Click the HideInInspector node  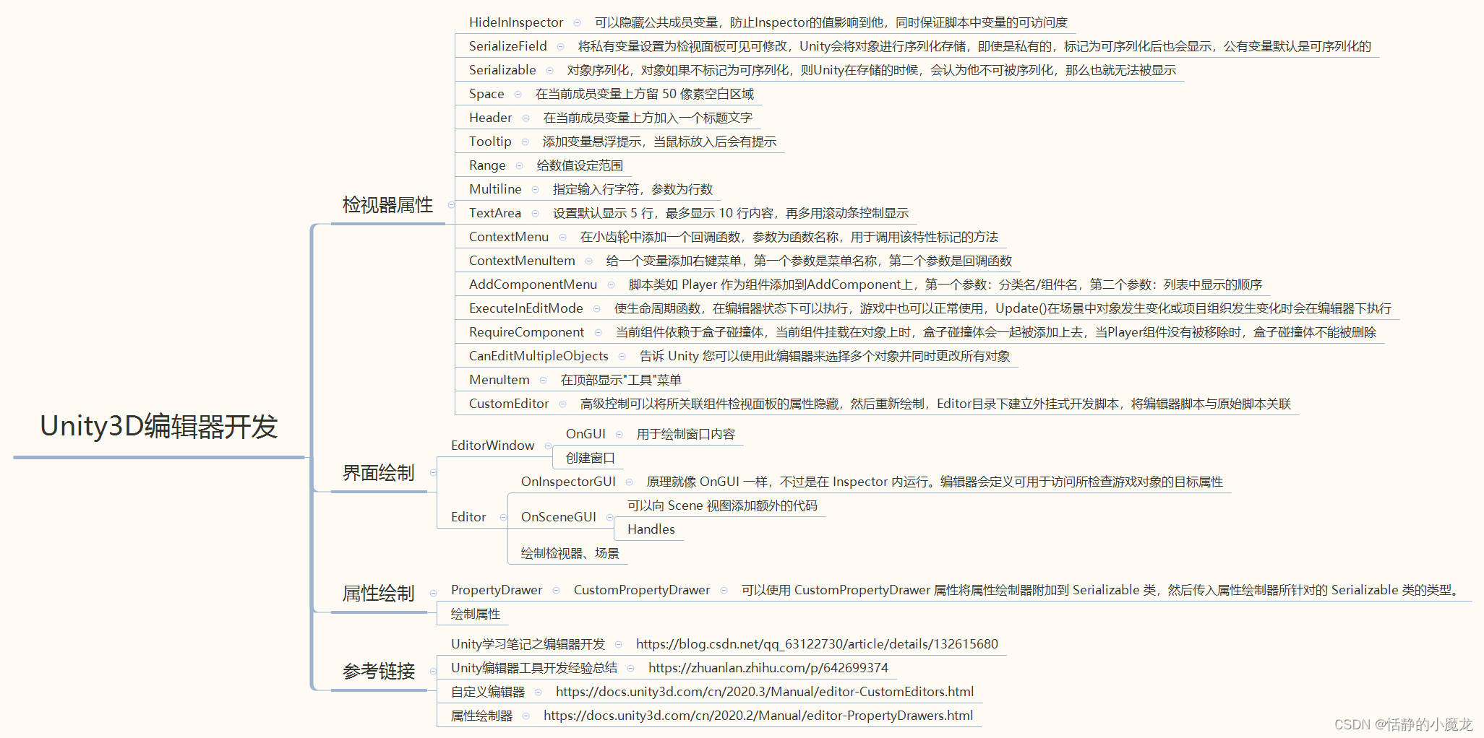pos(516,22)
